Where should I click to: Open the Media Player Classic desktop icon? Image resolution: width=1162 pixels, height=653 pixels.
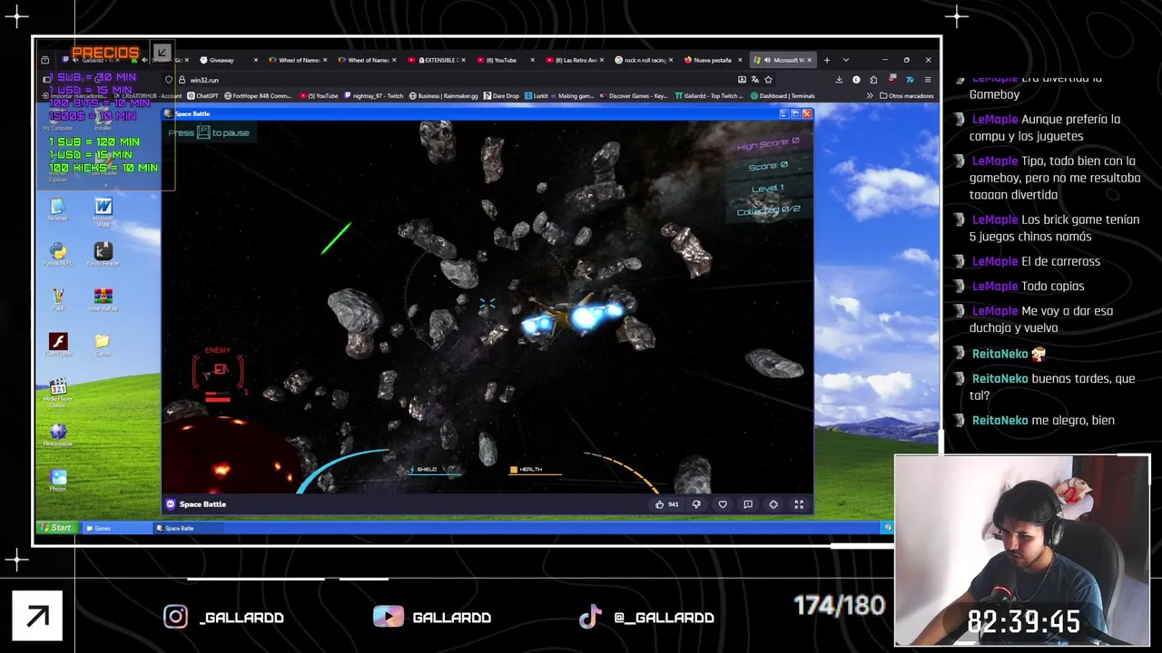pyautogui.click(x=58, y=393)
